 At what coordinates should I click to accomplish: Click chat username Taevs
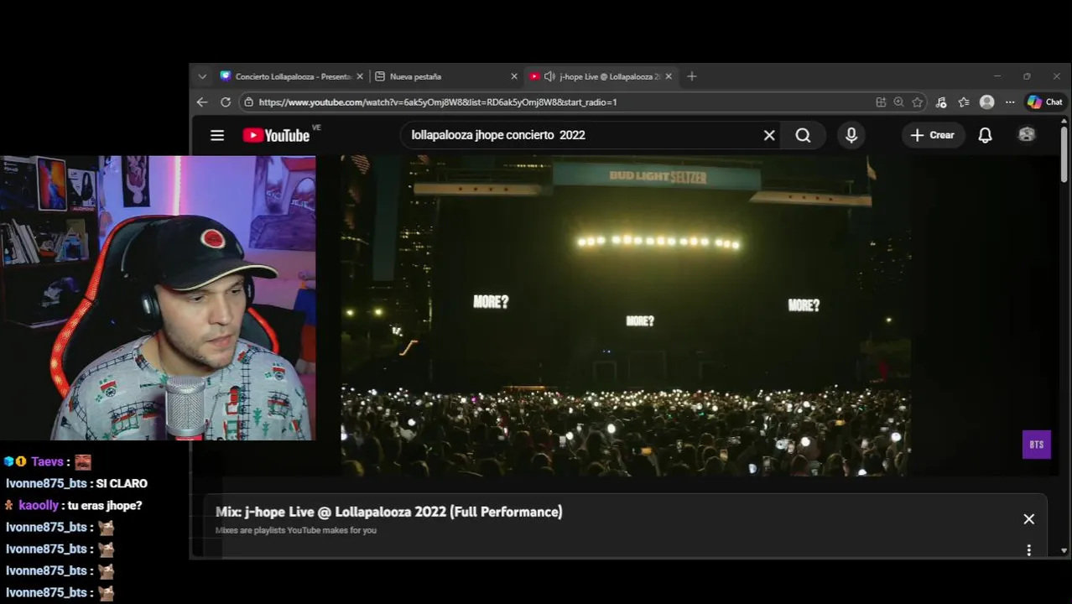(47, 461)
